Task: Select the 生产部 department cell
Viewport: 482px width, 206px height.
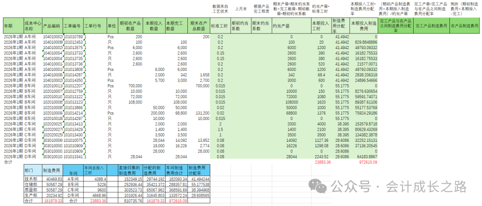Action: click(x=33, y=195)
